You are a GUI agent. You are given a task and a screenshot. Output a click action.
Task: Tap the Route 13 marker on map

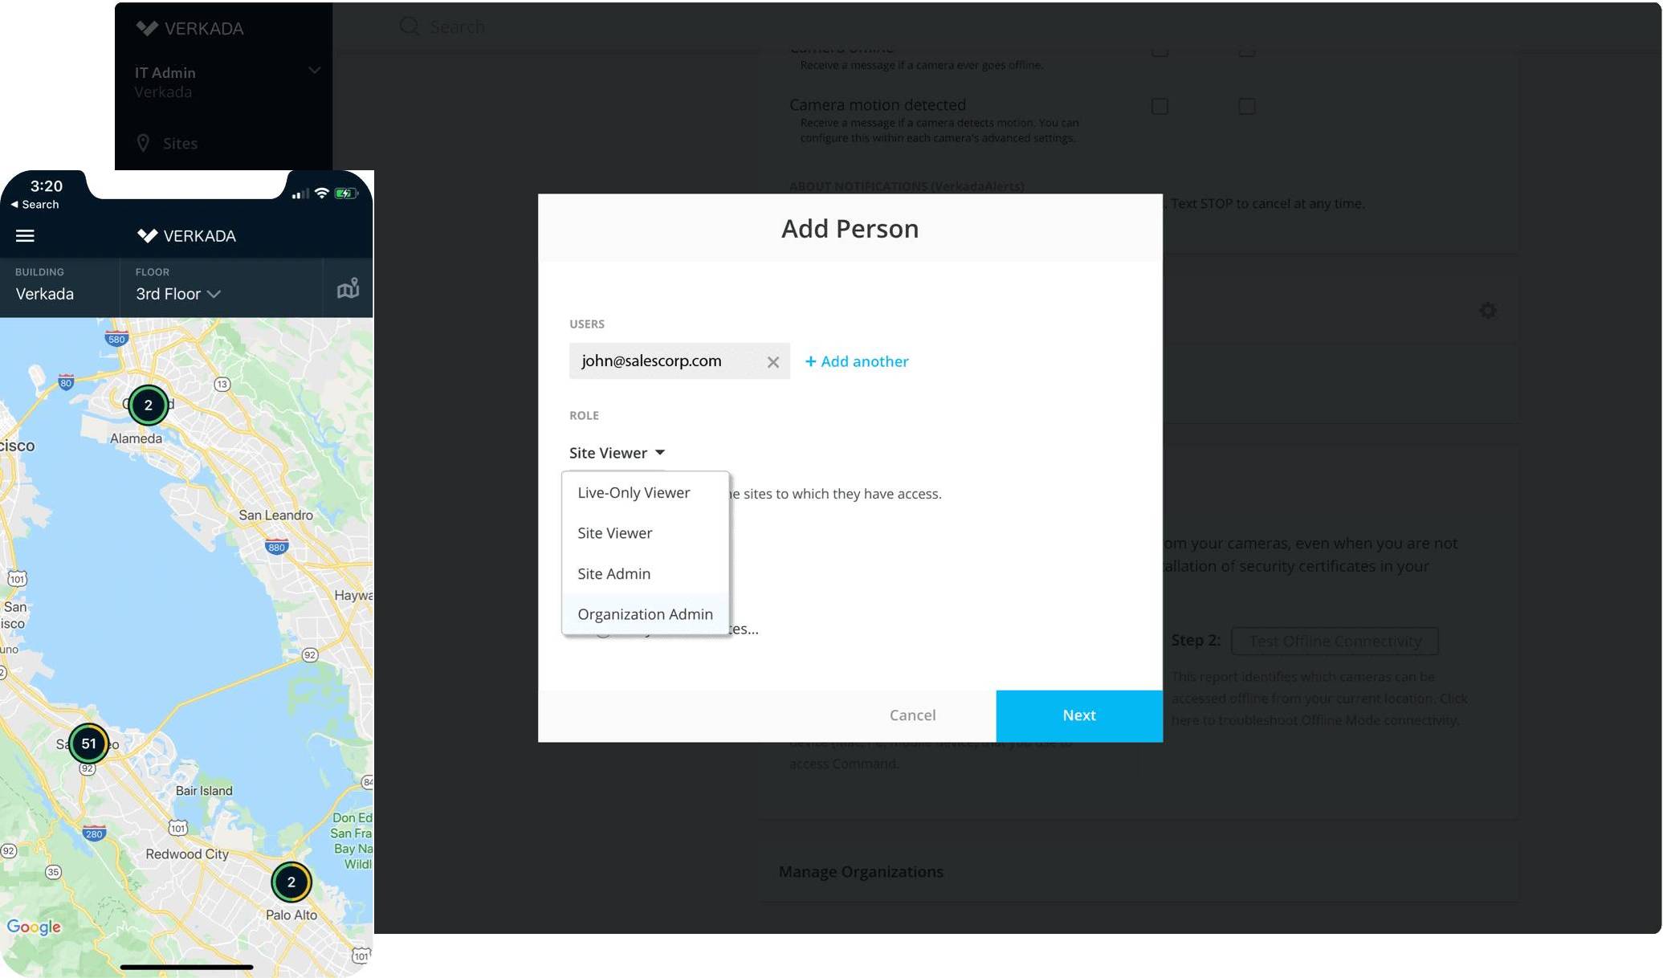click(x=222, y=385)
